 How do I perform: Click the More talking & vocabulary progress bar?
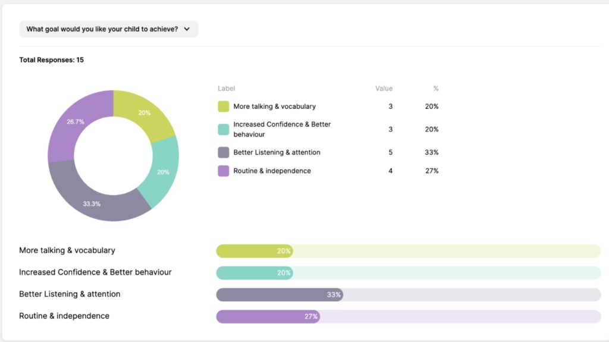255,251
